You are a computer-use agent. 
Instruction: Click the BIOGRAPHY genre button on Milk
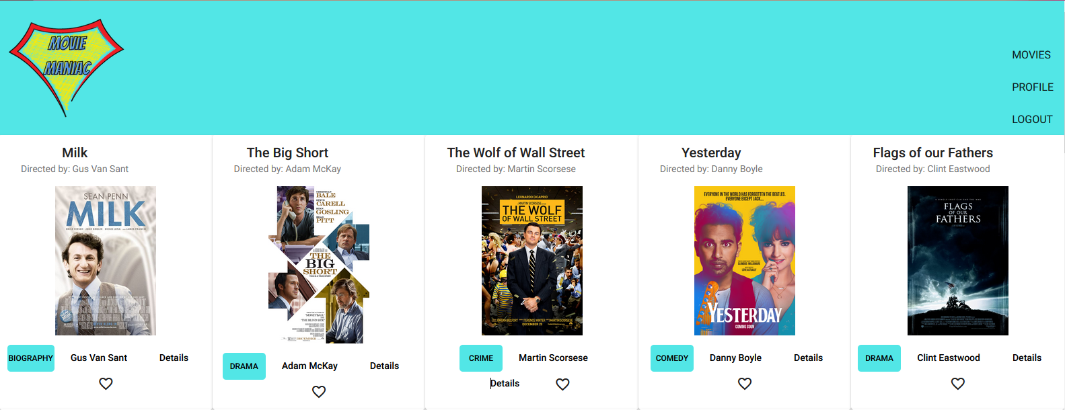pos(31,358)
